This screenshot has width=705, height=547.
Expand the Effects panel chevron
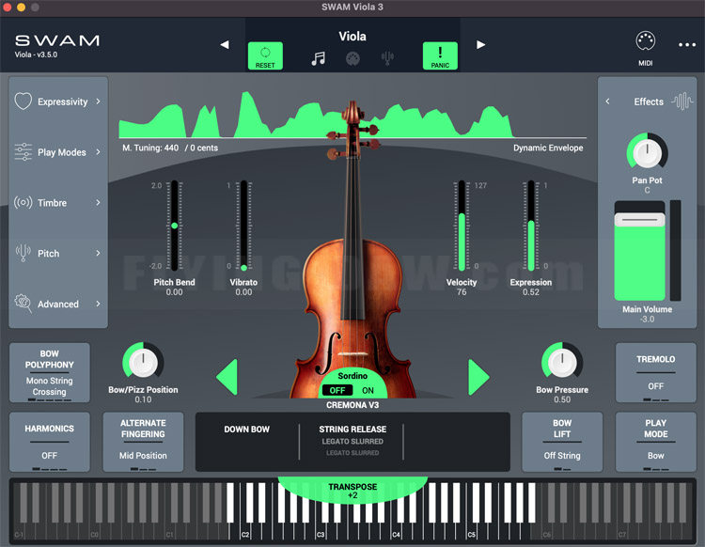607,102
